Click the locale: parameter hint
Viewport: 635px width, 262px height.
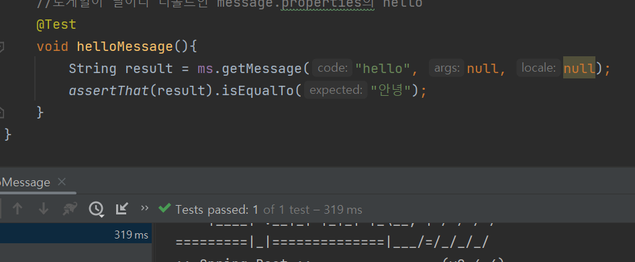(538, 68)
